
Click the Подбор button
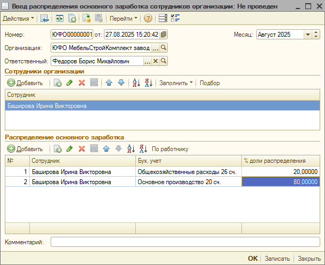point(209,83)
